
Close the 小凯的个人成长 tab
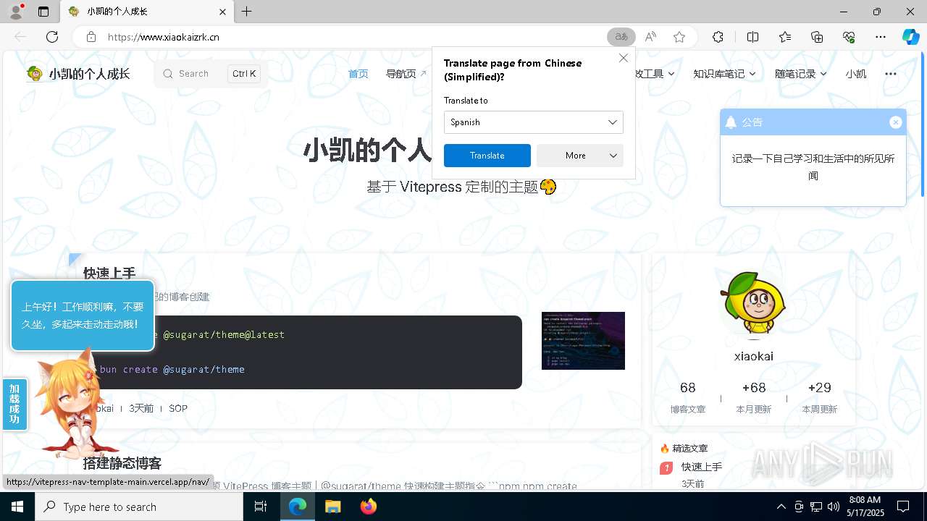click(223, 12)
